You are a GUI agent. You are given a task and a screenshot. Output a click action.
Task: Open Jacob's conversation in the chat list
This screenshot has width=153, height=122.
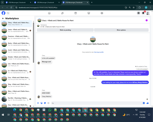tap(16, 51)
